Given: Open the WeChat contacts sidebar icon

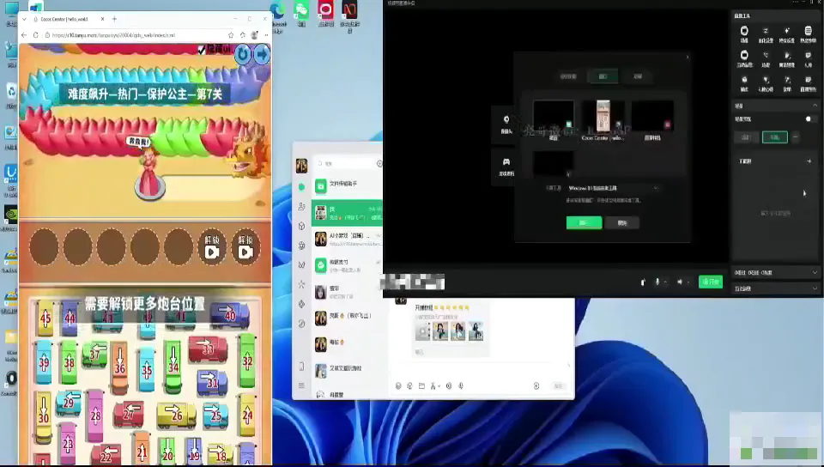Looking at the screenshot, I should pyautogui.click(x=301, y=206).
